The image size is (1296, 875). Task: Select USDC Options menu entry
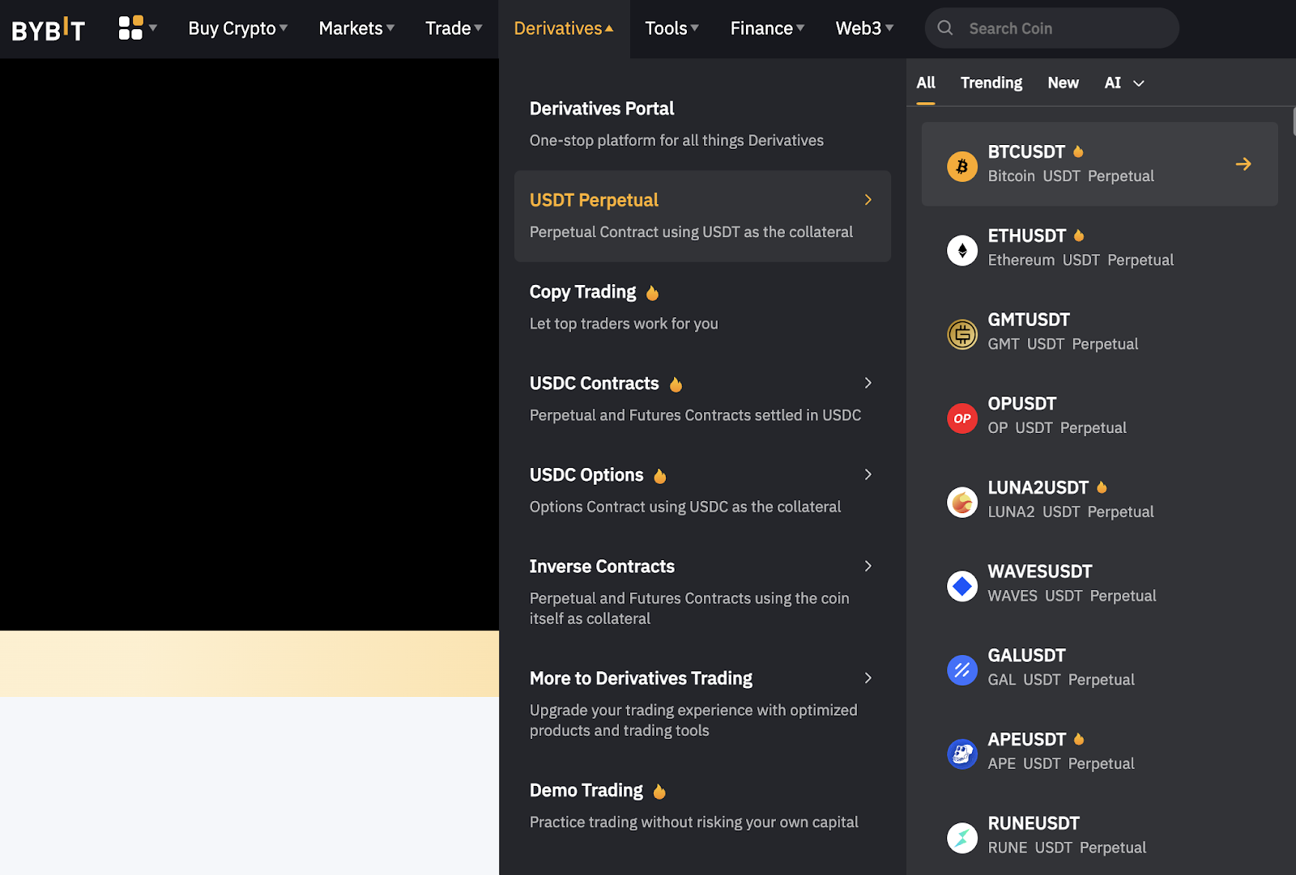[702, 490]
